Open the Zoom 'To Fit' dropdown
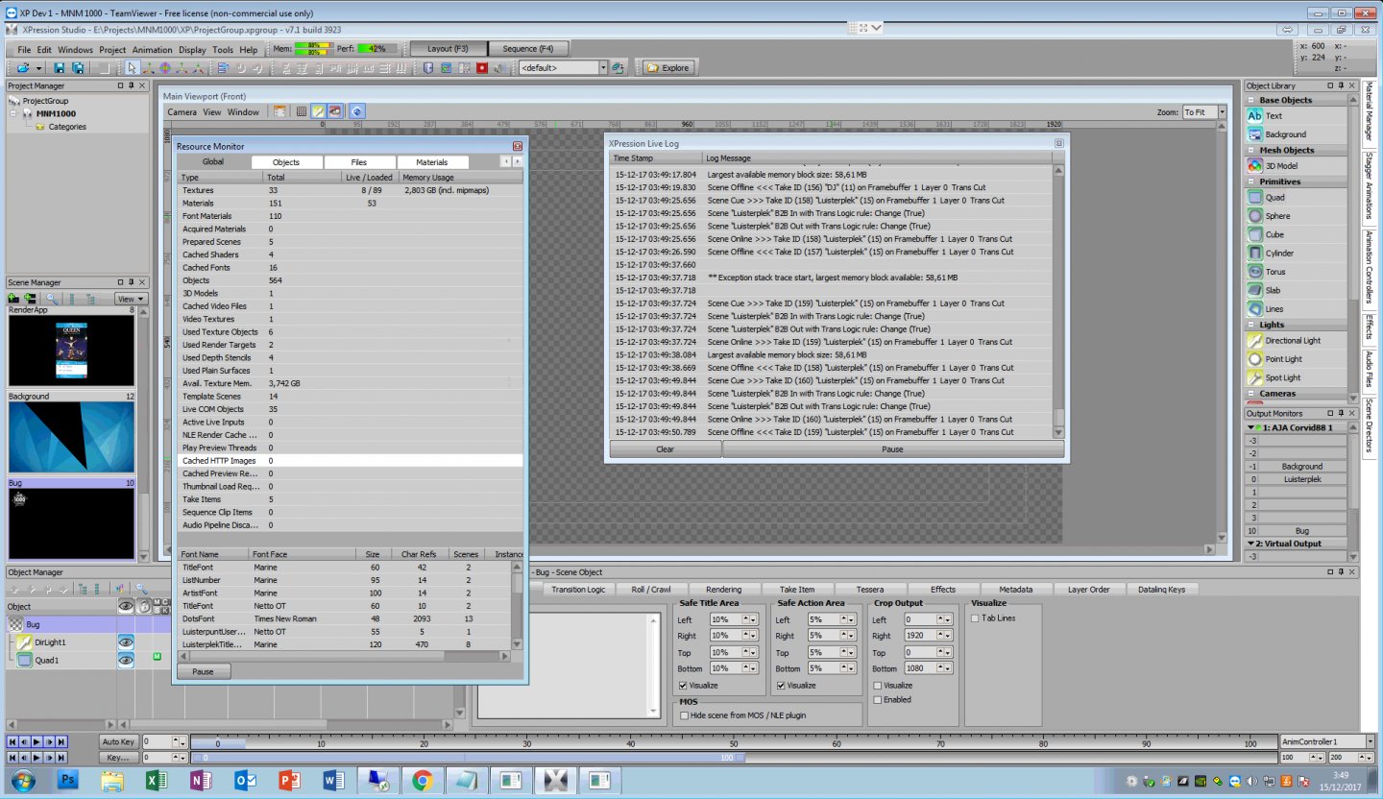Screen dimensions: 1383x799 click(x=1222, y=112)
